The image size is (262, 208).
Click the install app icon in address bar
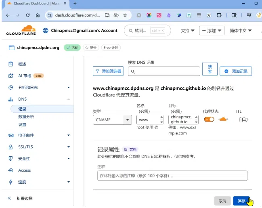[107, 15]
